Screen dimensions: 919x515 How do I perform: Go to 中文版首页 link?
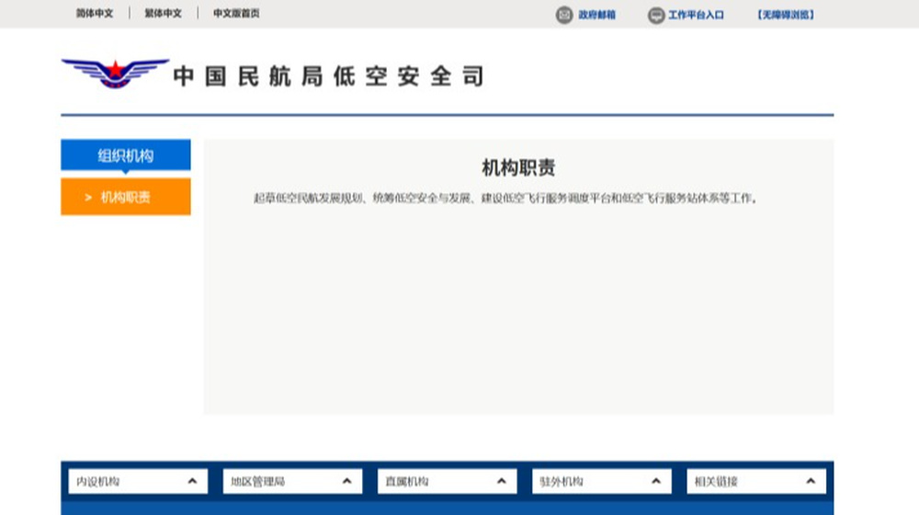(x=236, y=14)
